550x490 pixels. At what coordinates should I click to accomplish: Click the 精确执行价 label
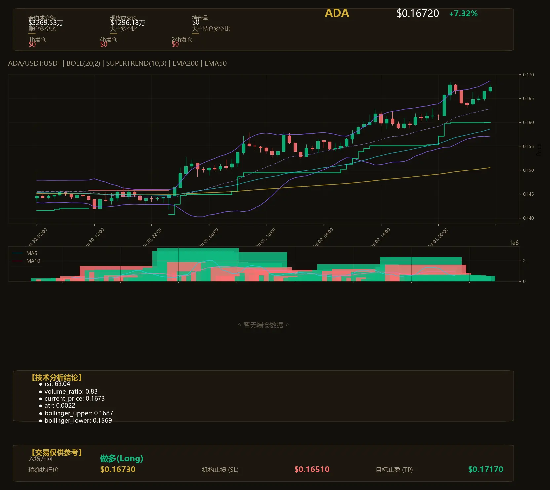coord(43,470)
